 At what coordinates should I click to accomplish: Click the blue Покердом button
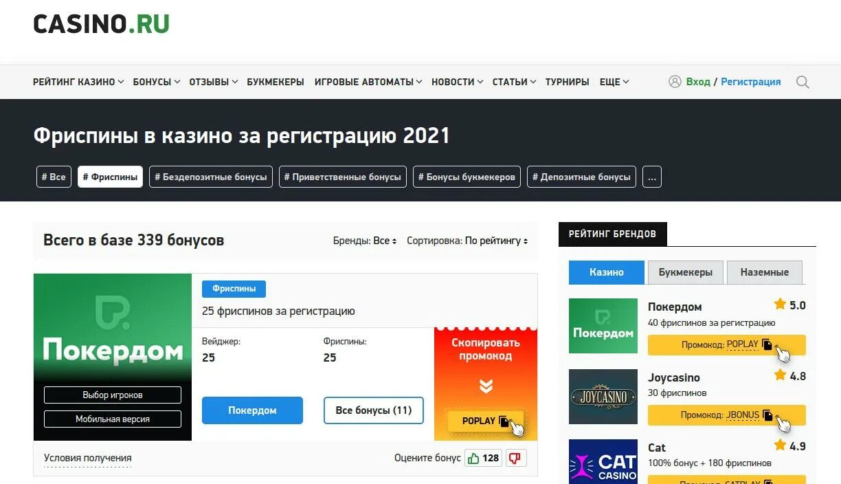(252, 410)
